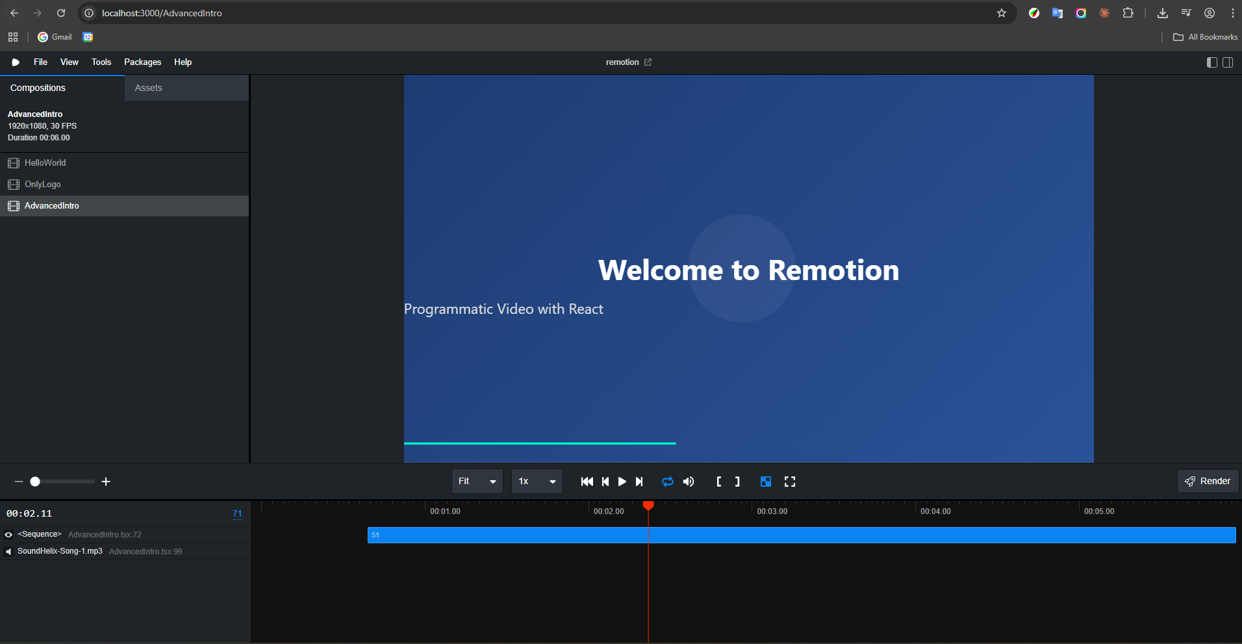Viewport: 1242px width, 644px height.
Task: Open the Fit zoom dropdown
Action: point(477,482)
